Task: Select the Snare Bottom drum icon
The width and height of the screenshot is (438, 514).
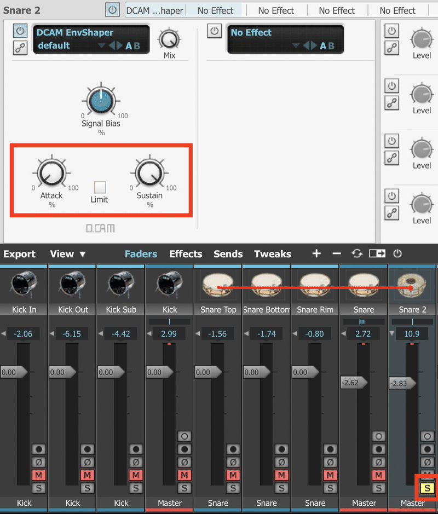Action: click(267, 285)
